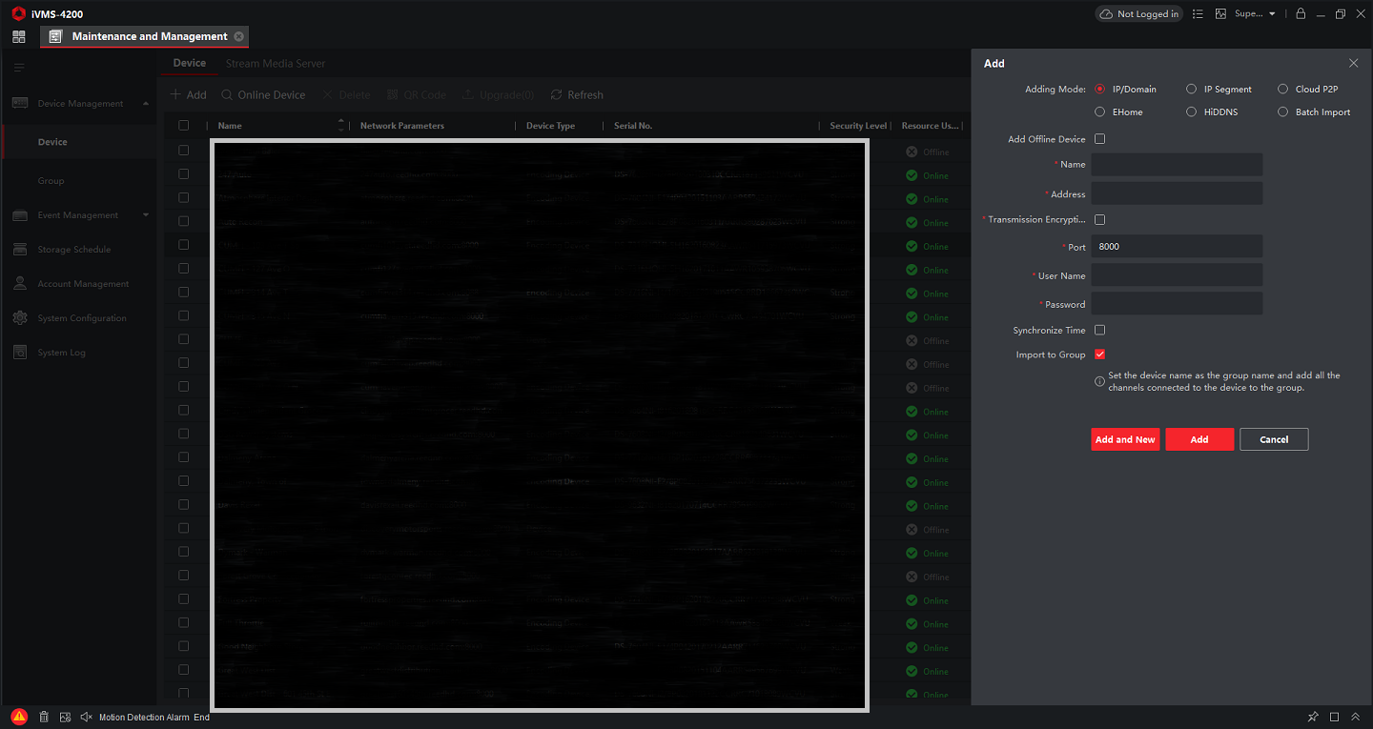Click the lock icon in title bar
The image size is (1373, 729).
(1300, 14)
